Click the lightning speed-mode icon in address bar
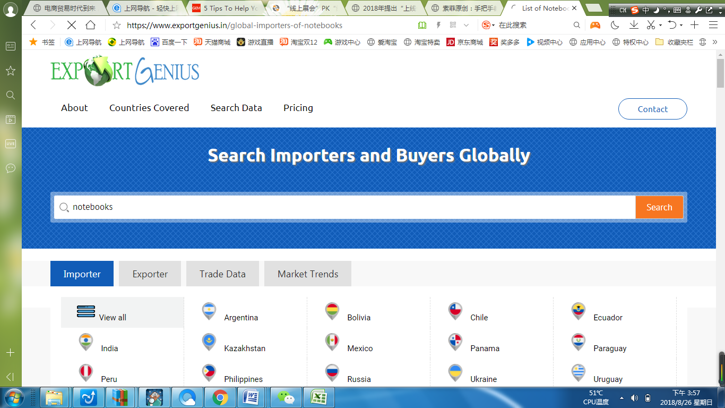This screenshot has height=408, width=725. click(438, 25)
